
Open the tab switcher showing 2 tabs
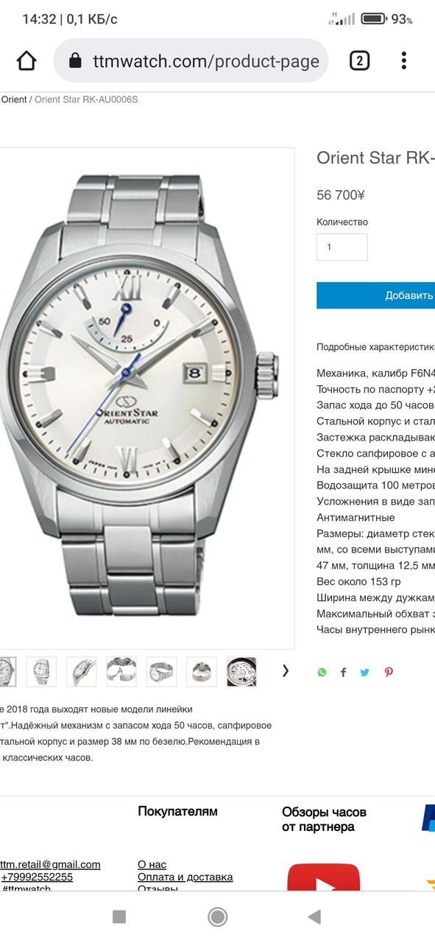[359, 60]
